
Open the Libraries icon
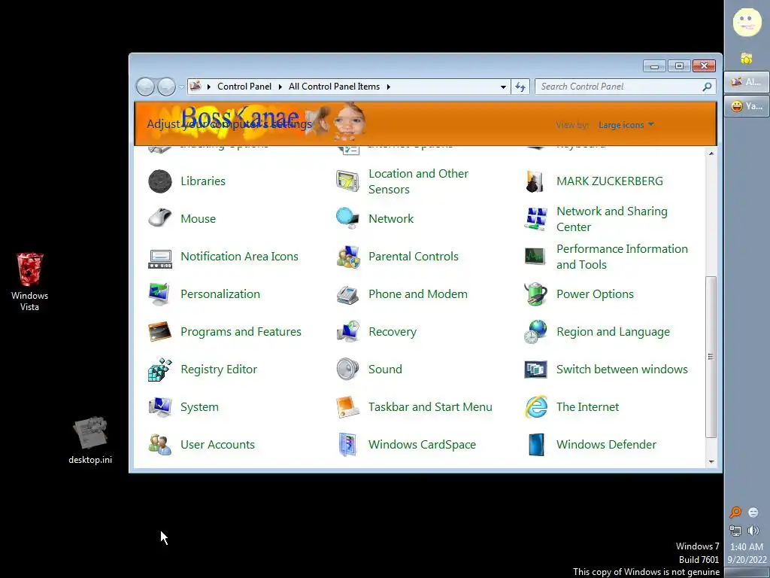(x=160, y=181)
